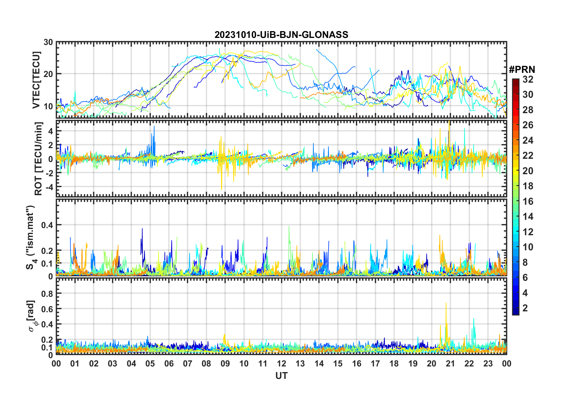Click the -4 tick on the ROT axis
The image size is (563, 394).
[x=49, y=187]
